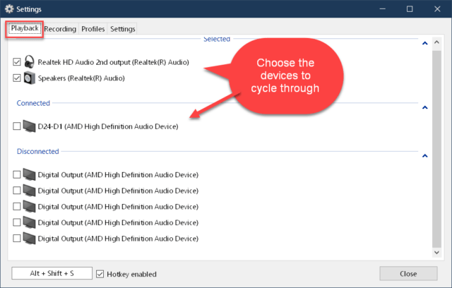Collapse the Connected devices group

424,108
